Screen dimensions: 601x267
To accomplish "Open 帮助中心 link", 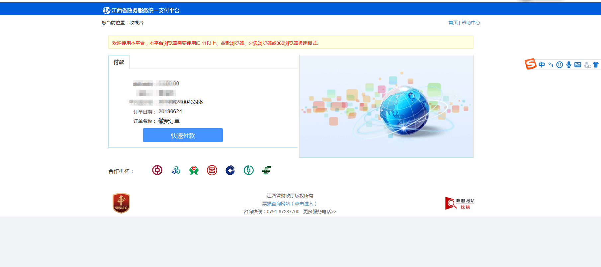I will click(x=471, y=23).
